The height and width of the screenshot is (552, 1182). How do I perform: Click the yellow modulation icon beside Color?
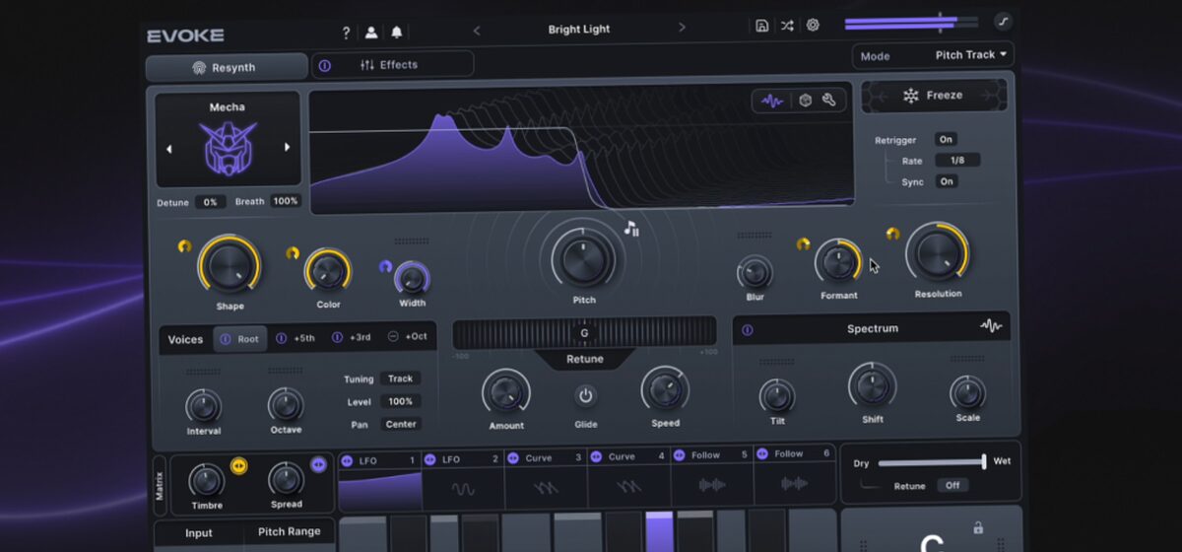[x=292, y=253]
